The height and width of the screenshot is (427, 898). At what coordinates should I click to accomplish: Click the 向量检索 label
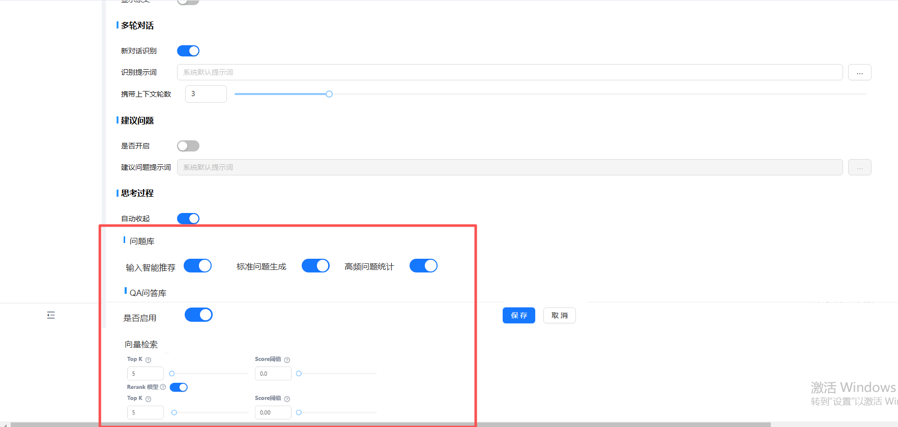point(141,344)
